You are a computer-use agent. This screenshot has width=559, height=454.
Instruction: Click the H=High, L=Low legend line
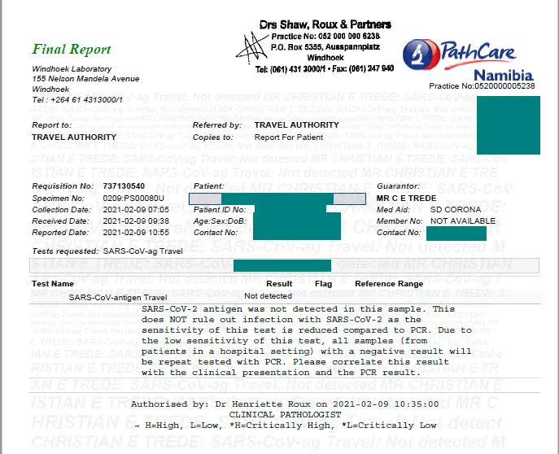click(286, 426)
